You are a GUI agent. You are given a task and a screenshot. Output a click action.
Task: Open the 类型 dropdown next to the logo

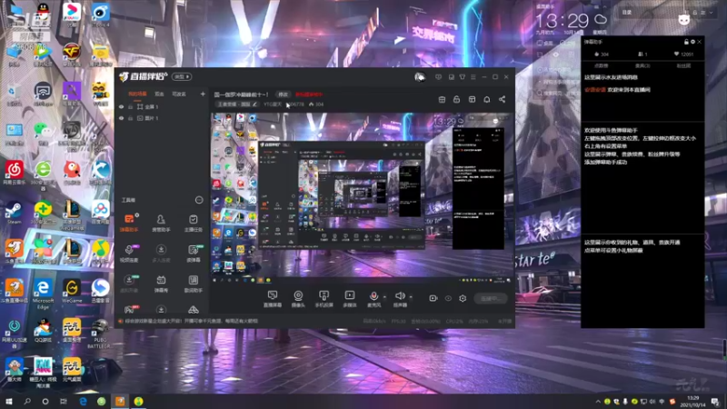click(x=181, y=76)
